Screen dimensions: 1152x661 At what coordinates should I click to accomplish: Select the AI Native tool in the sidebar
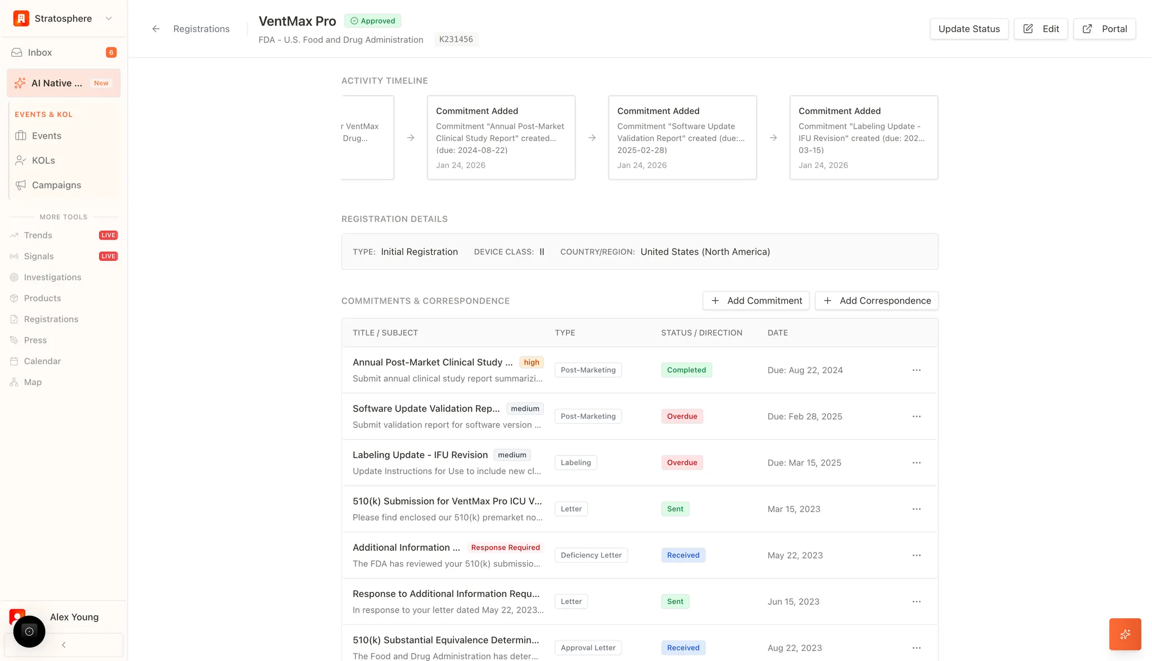point(56,83)
